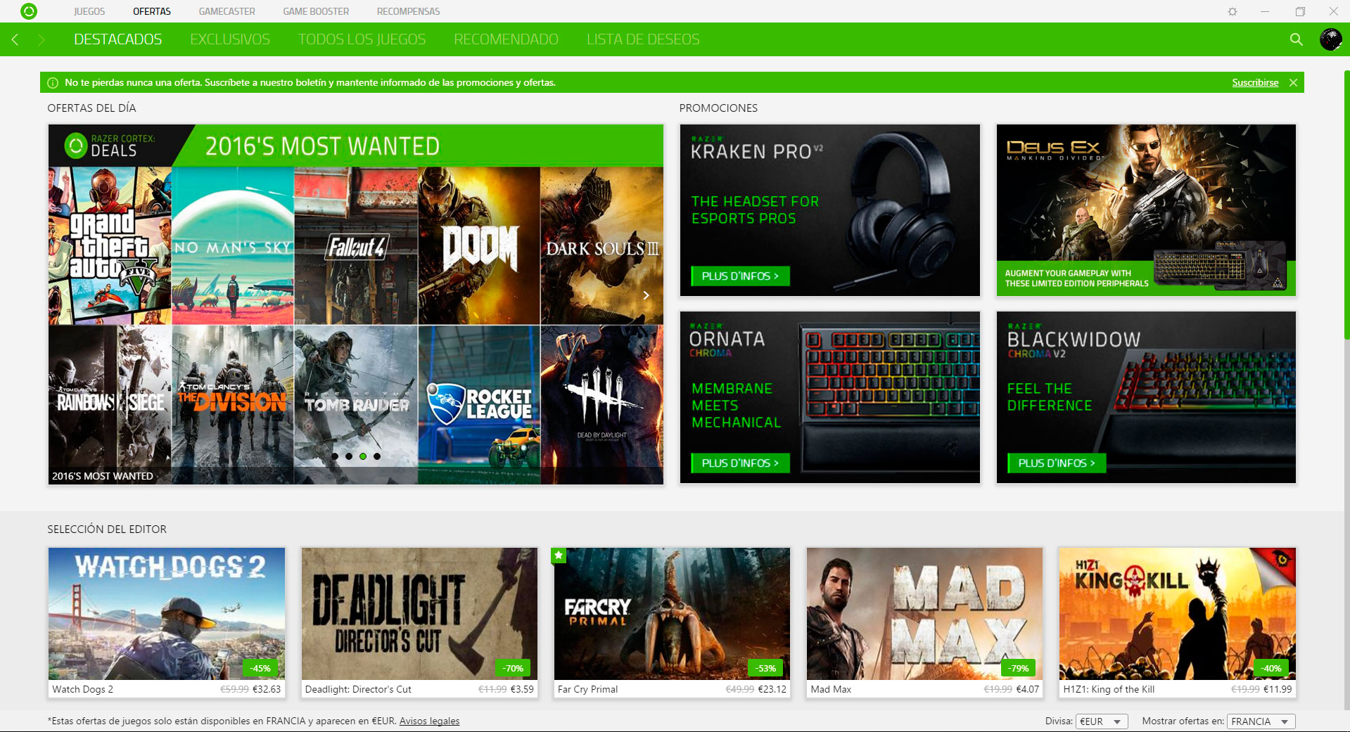This screenshot has width=1350, height=732.
Task: Open the Dark Souls III cover
Action: click(601, 245)
